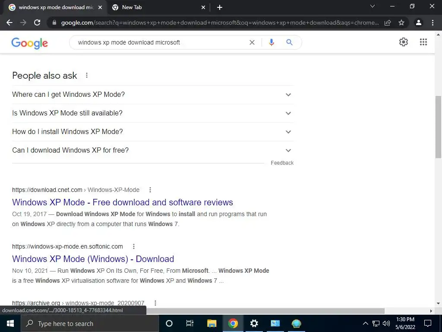Click the address bar URL
Screen dimensions: 442x332
pyautogui.click(x=220, y=22)
